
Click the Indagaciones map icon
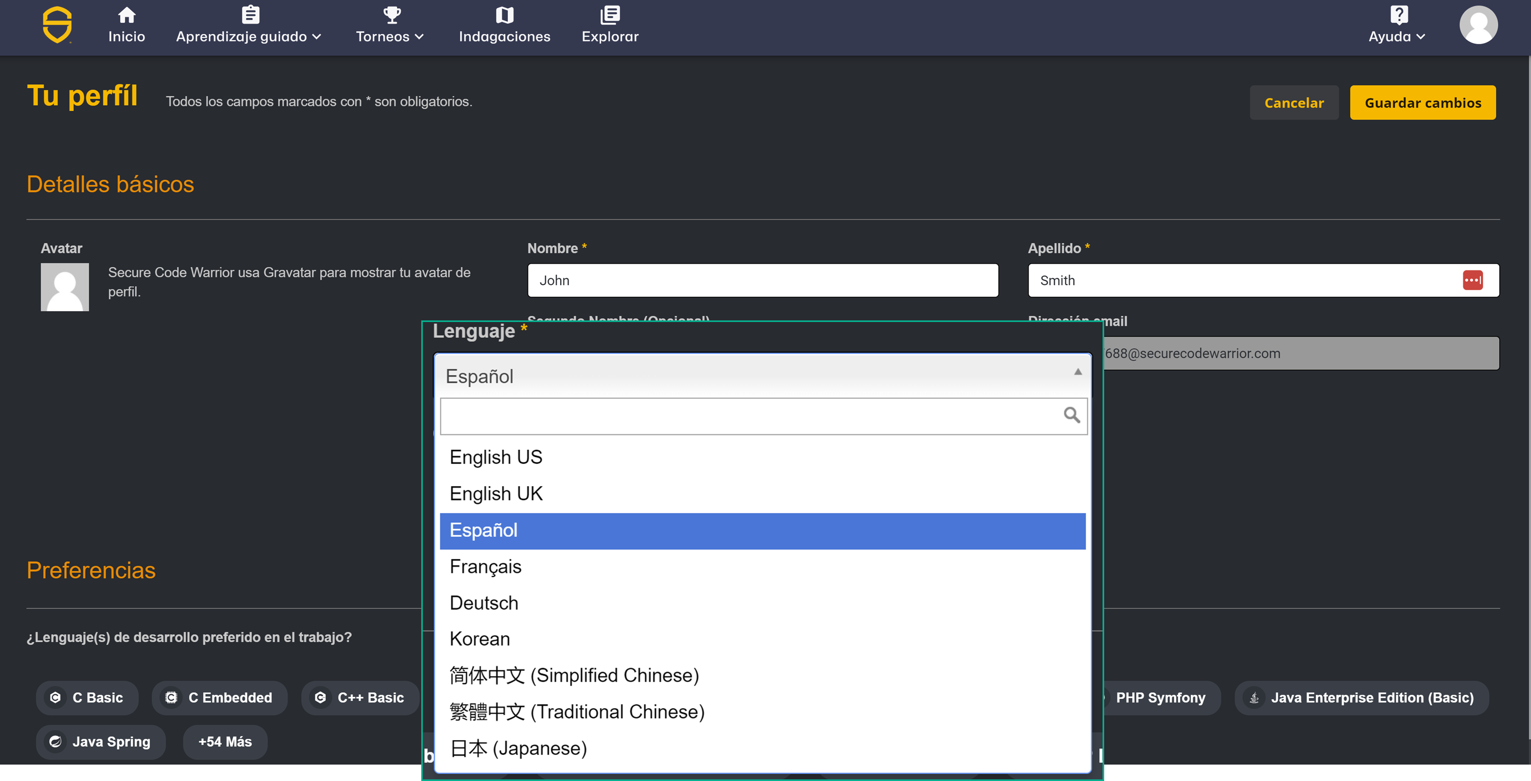pyautogui.click(x=504, y=15)
